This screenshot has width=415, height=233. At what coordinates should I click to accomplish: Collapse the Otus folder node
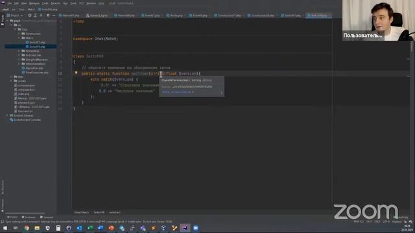coord(16,29)
